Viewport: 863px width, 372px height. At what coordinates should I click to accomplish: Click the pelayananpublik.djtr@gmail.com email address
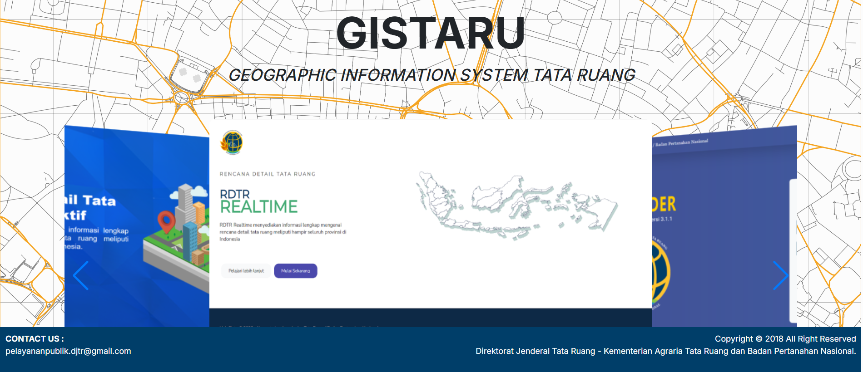(x=68, y=351)
